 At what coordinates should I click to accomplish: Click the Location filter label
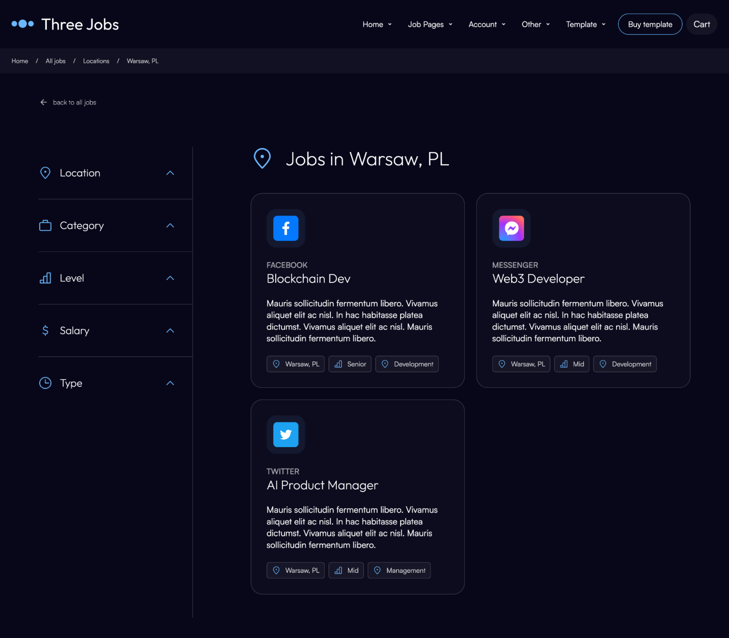tap(80, 173)
